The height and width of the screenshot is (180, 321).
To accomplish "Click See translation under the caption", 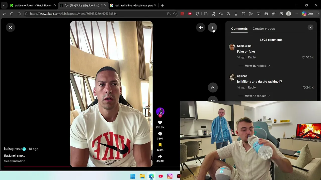I will click(15, 161).
